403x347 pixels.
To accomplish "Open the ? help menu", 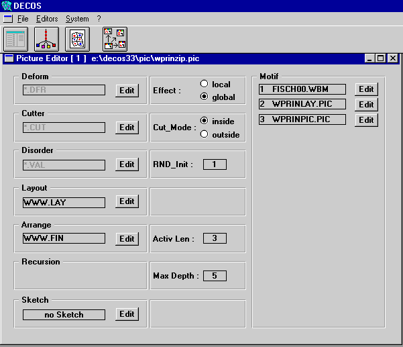I will pos(99,19).
